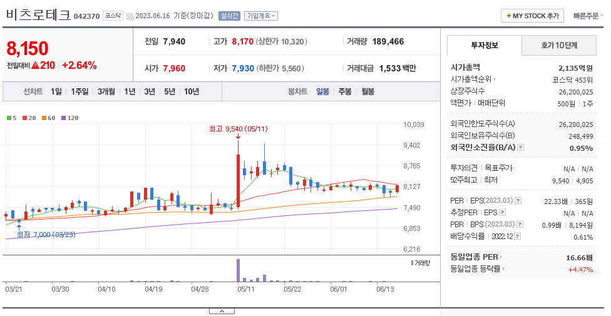Click the 거래량 value 189,466

point(388,42)
